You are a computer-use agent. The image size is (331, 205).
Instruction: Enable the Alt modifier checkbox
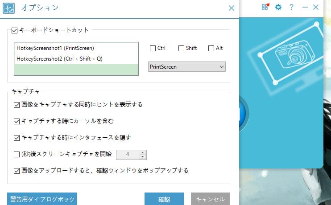tap(211, 48)
